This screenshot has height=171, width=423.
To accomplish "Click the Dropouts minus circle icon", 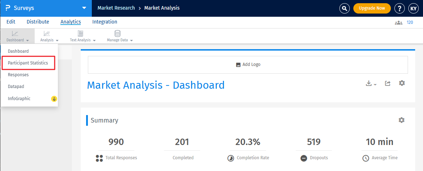I will (304, 158).
